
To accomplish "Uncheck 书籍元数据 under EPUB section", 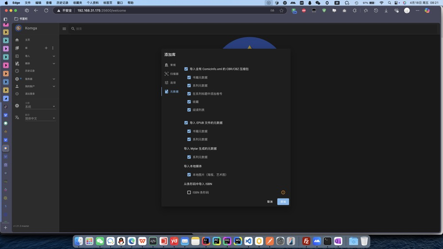I will coord(189,131).
